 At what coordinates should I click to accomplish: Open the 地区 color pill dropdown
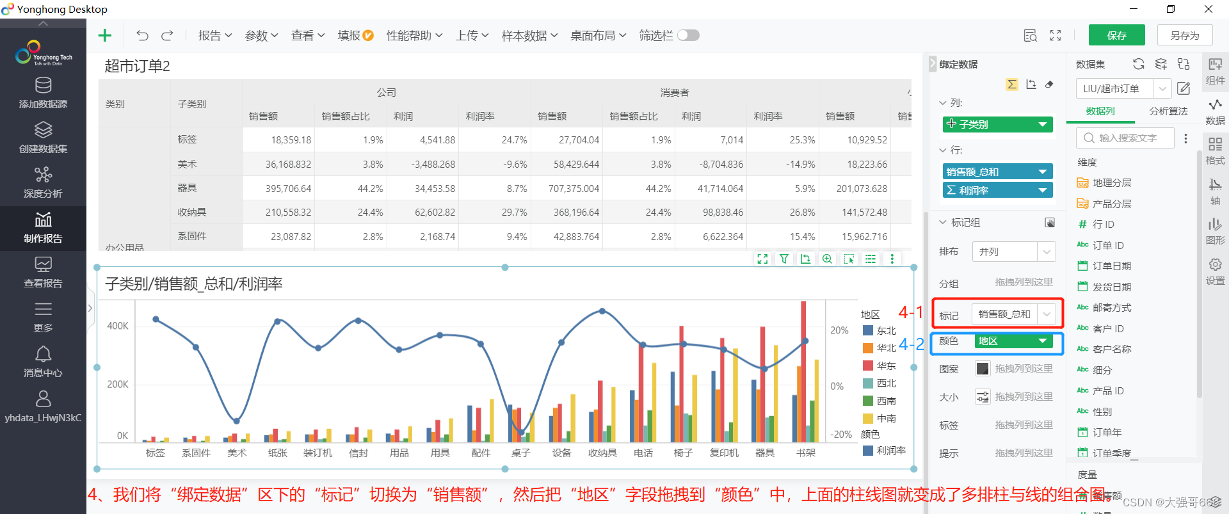pyautogui.click(x=1042, y=341)
